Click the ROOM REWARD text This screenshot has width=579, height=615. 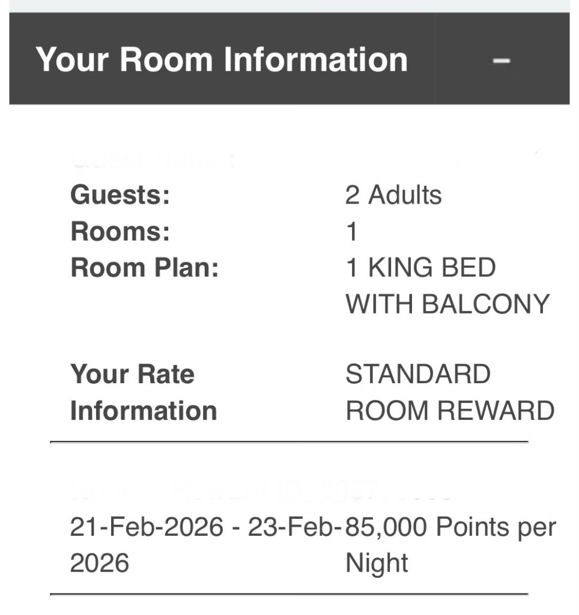click(450, 411)
